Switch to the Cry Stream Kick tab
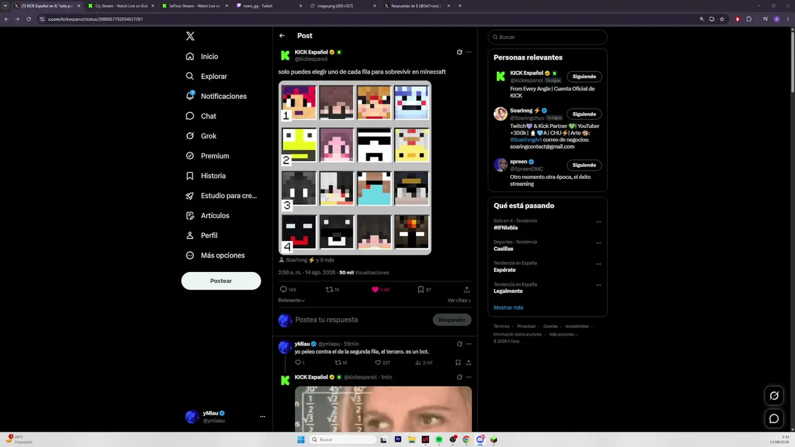The height and width of the screenshot is (447, 795). [121, 6]
